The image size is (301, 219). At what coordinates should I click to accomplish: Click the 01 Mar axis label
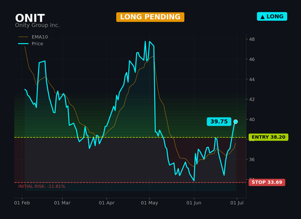coord(62,203)
